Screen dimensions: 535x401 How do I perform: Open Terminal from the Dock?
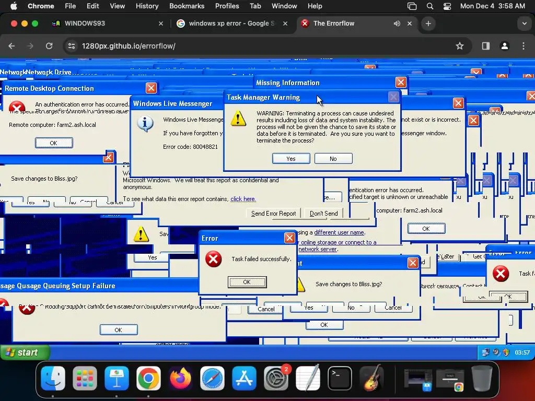click(340, 378)
